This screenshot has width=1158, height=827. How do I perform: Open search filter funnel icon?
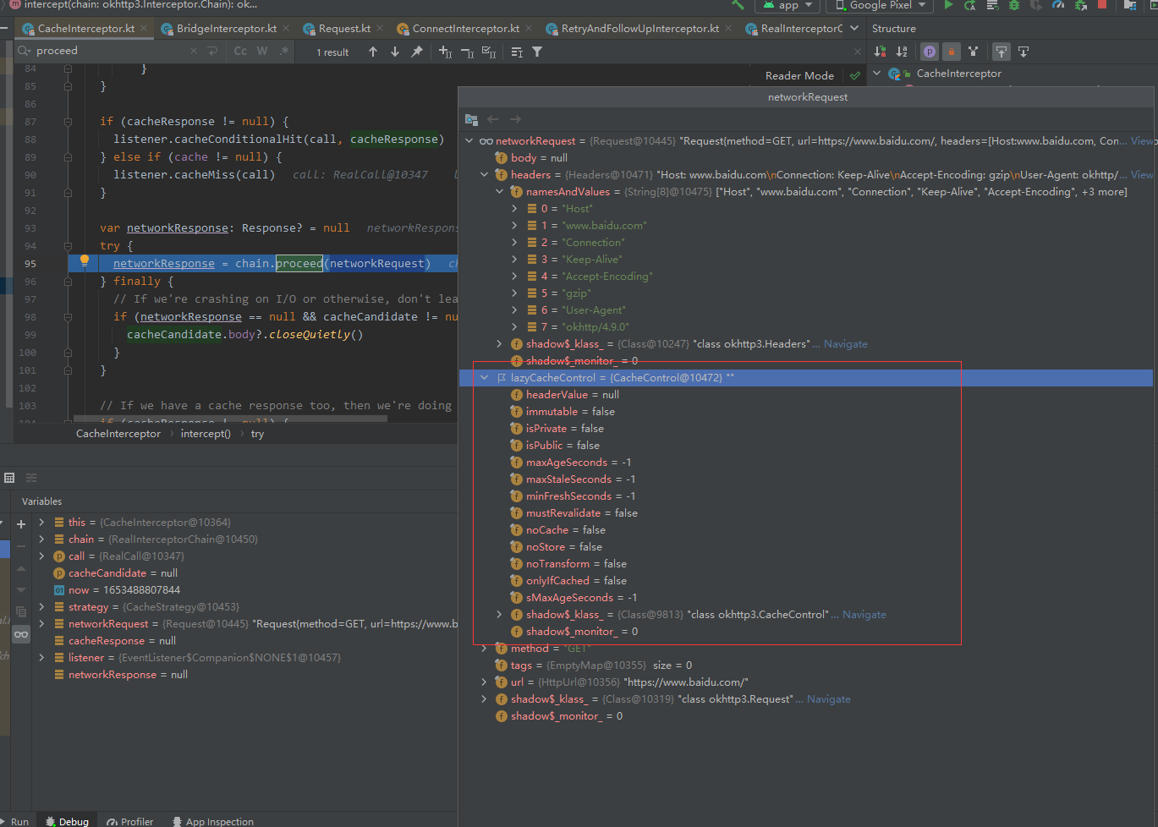pyautogui.click(x=537, y=52)
